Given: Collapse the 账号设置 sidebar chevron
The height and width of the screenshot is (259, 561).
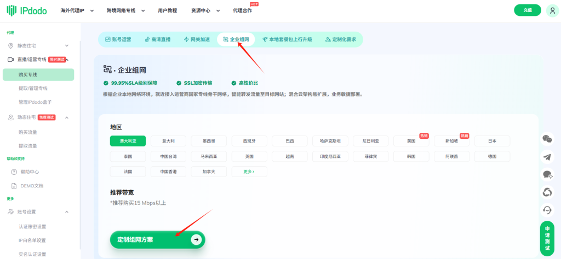Looking at the screenshot, I should tap(66, 211).
